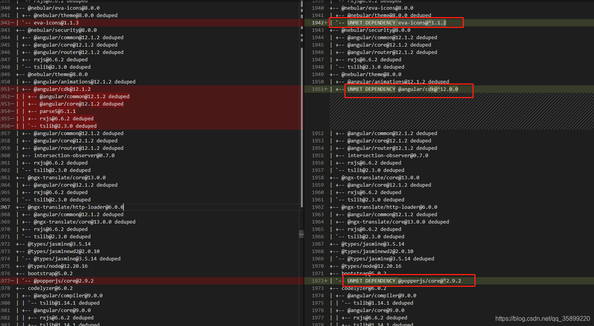594x326 pixels.
Task: Click @ngx-translate/http-loader@6.0.0 in the right pane
Action: [389, 207]
